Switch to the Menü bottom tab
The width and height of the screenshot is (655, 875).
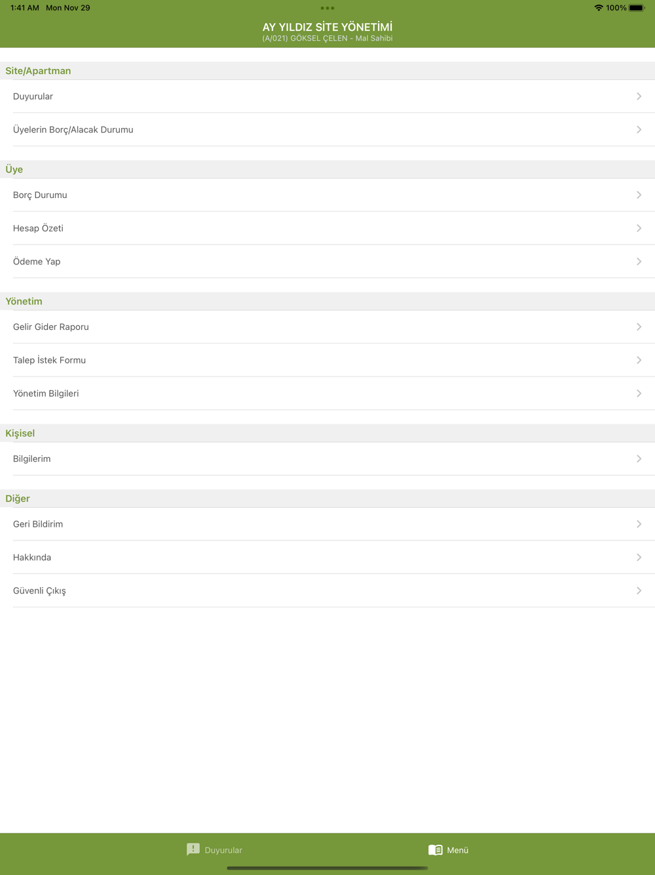pos(449,850)
